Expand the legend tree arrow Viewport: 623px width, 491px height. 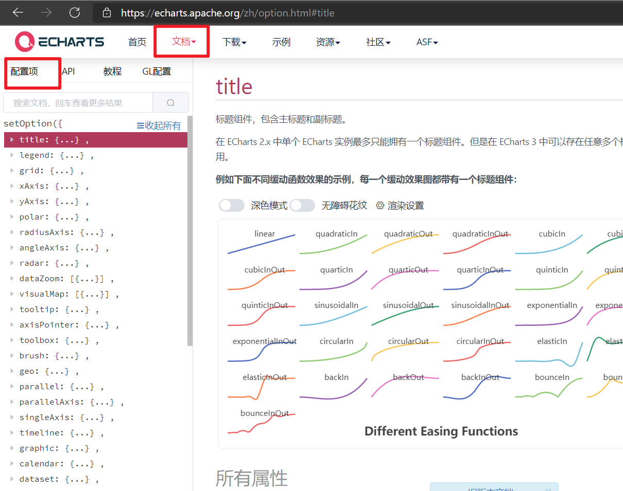click(12, 155)
